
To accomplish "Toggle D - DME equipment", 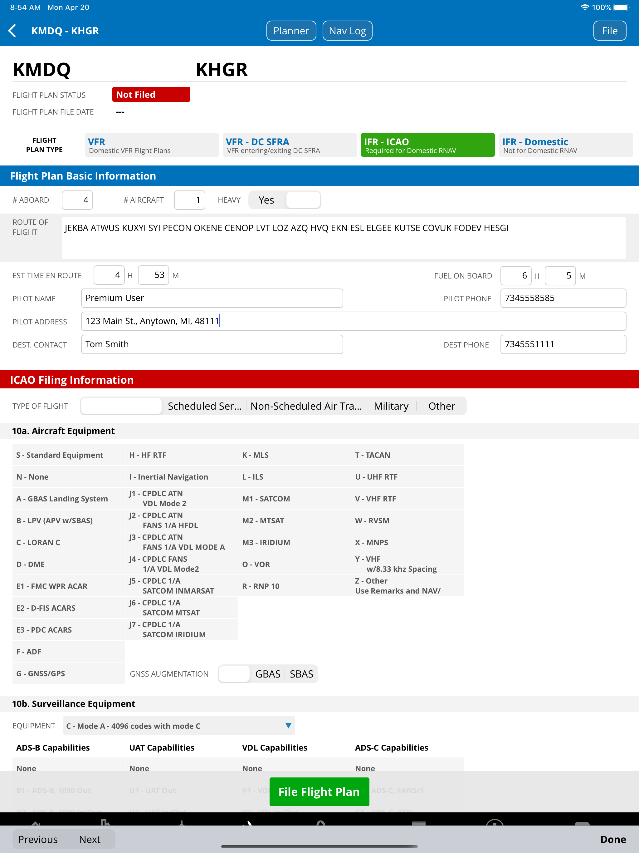I will pos(68,564).
